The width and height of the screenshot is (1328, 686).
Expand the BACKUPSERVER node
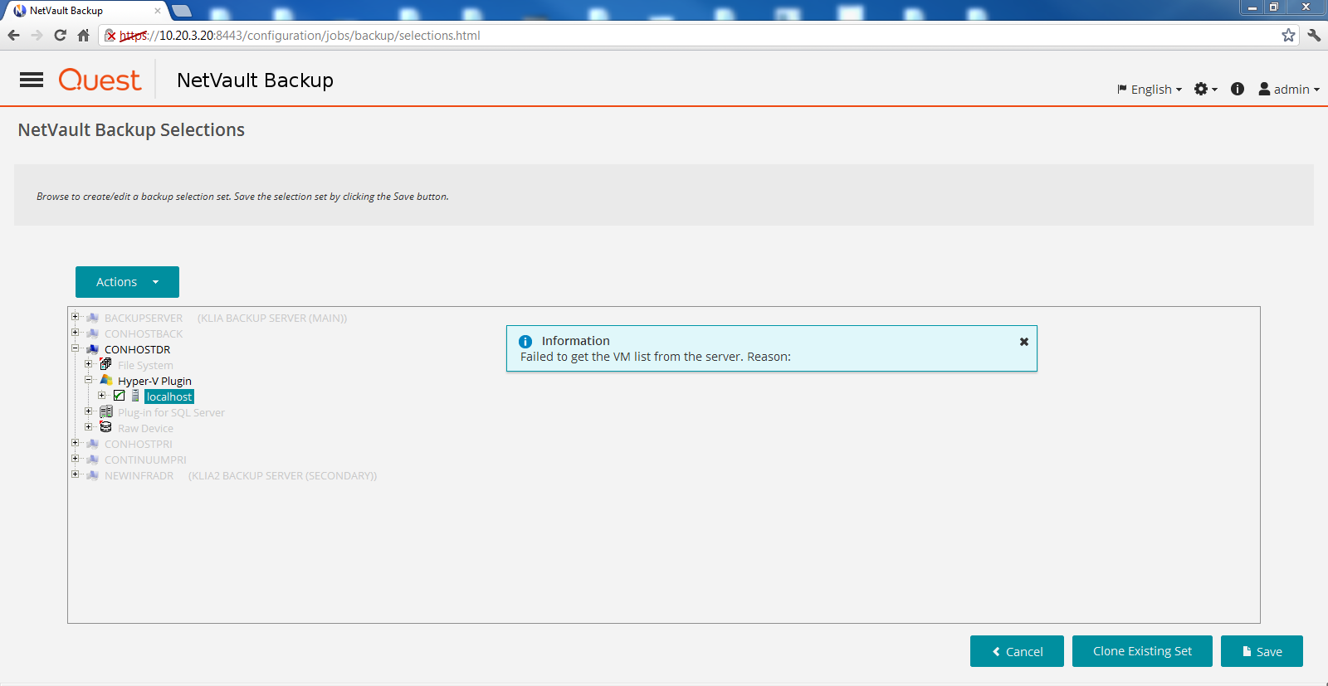pos(75,317)
